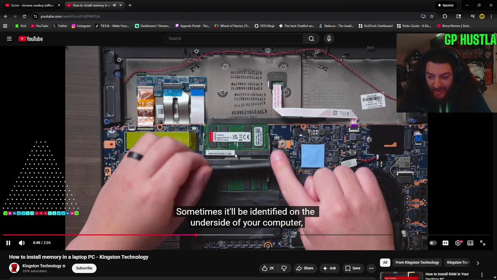Close the How to install memory tab
Viewport: 497px width, 280px height.
point(120,5)
